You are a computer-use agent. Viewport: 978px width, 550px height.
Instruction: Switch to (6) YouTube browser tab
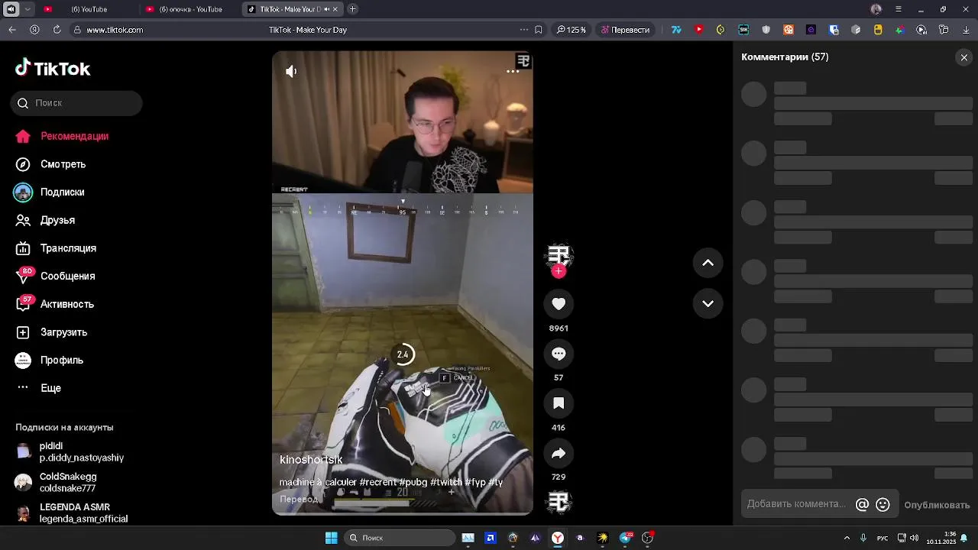88,9
